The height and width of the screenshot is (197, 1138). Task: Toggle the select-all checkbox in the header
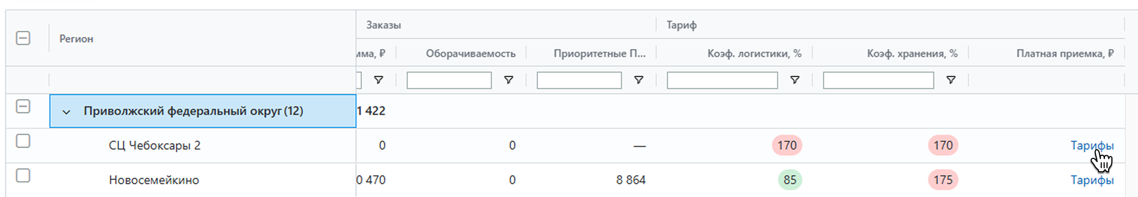[x=23, y=38]
